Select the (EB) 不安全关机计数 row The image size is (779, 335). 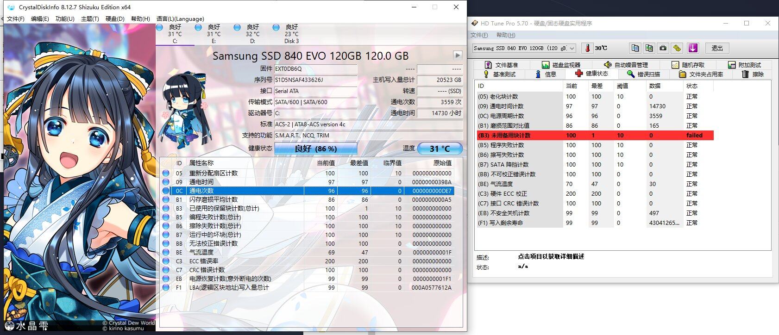pyautogui.click(x=595, y=213)
